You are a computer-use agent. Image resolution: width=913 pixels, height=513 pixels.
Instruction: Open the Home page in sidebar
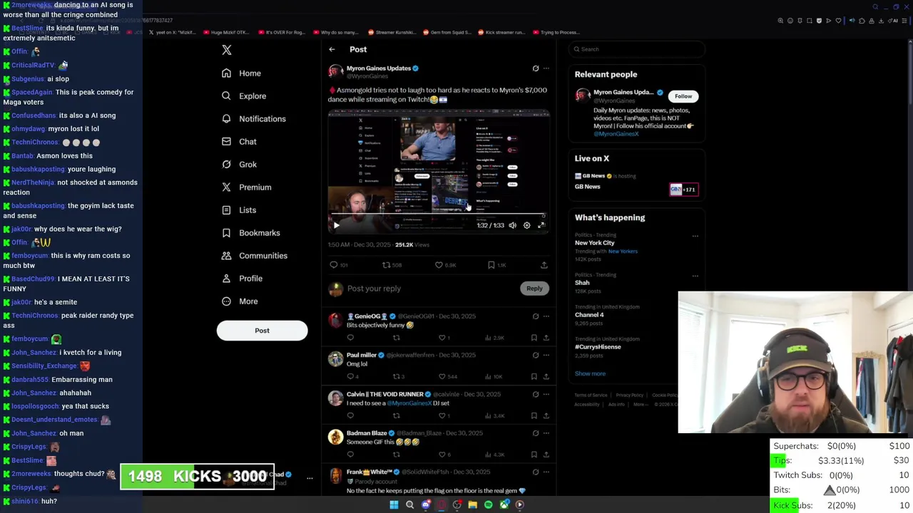click(241, 73)
